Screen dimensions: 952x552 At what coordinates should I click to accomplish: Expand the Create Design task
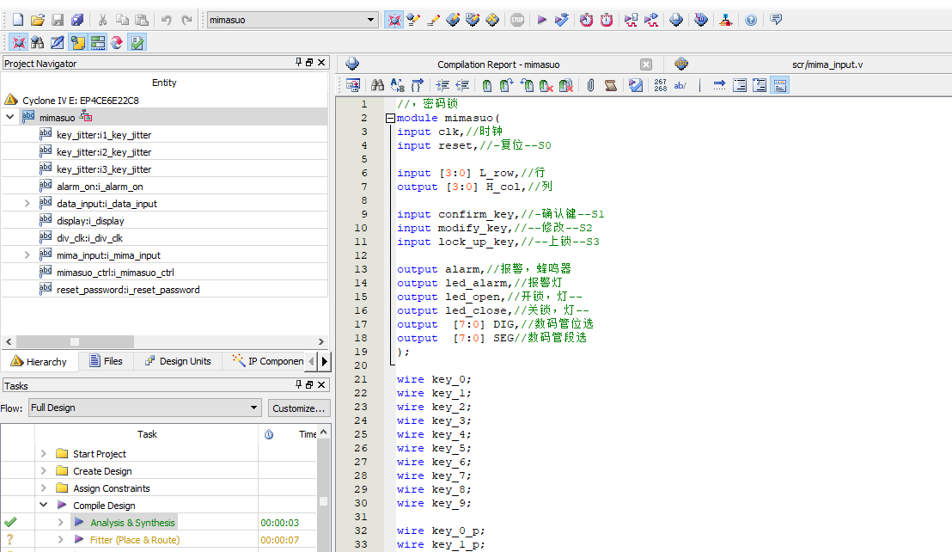coord(43,470)
